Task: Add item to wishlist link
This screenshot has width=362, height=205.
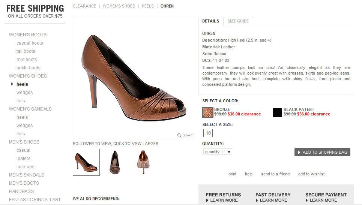Action: pyautogui.click(x=311, y=174)
